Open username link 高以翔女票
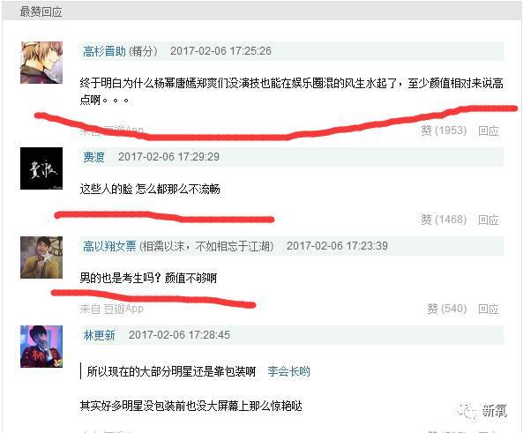The height and width of the screenshot is (433, 523). point(109,246)
